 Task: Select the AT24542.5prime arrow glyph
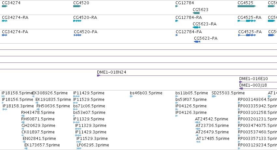click(198, 122)
